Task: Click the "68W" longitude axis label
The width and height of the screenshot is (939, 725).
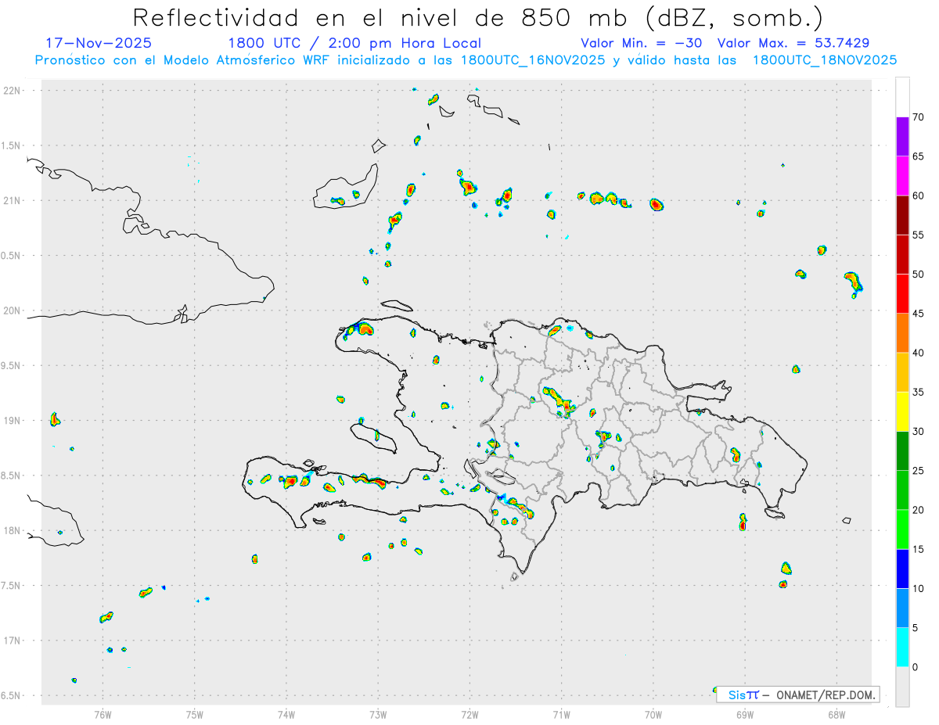Action: click(836, 714)
